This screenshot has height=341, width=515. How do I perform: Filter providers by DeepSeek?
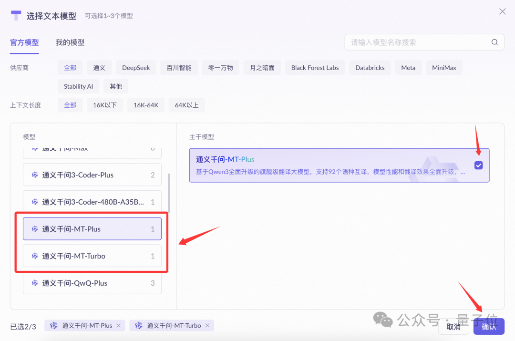click(x=136, y=68)
